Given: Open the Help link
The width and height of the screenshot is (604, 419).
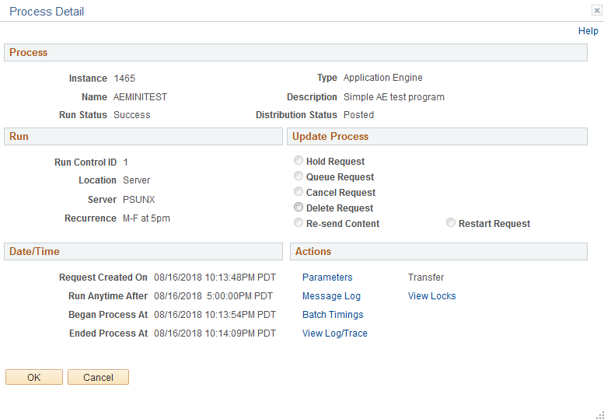Looking at the screenshot, I should 588,31.
